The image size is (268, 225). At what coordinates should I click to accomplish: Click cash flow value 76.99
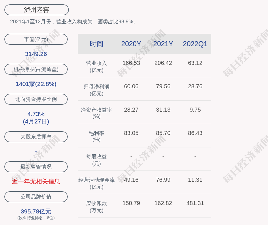pyautogui.click(x=163, y=180)
